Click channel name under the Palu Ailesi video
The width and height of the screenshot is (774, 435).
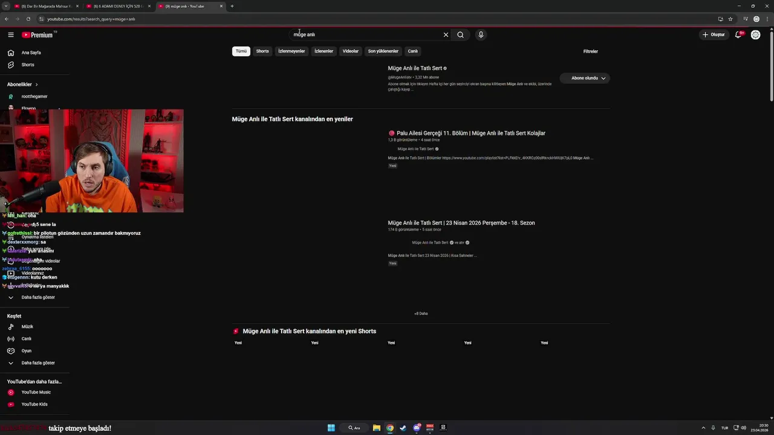(x=415, y=149)
